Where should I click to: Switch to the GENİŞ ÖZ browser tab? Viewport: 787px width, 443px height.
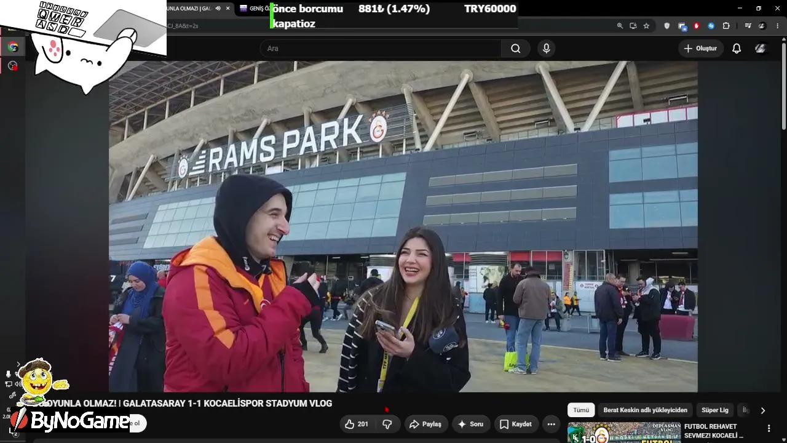click(x=254, y=8)
